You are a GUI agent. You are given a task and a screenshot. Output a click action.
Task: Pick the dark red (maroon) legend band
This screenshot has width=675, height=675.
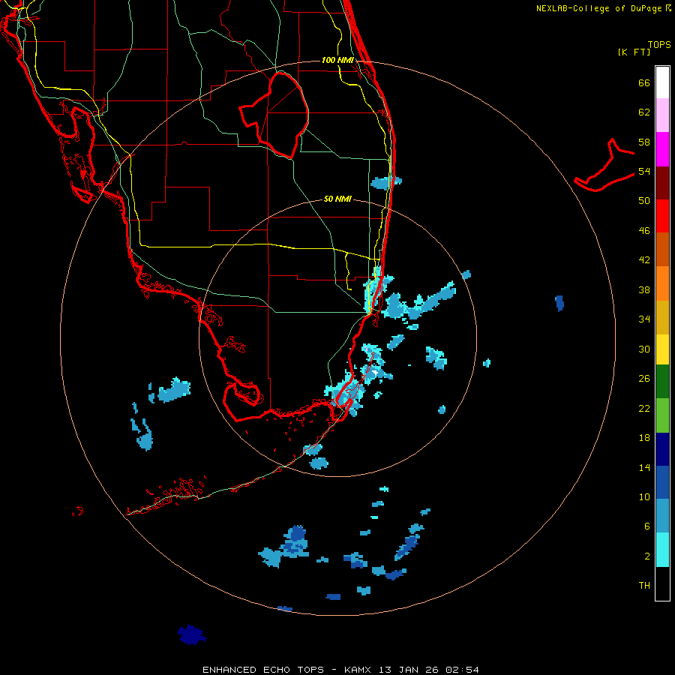point(662,182)
